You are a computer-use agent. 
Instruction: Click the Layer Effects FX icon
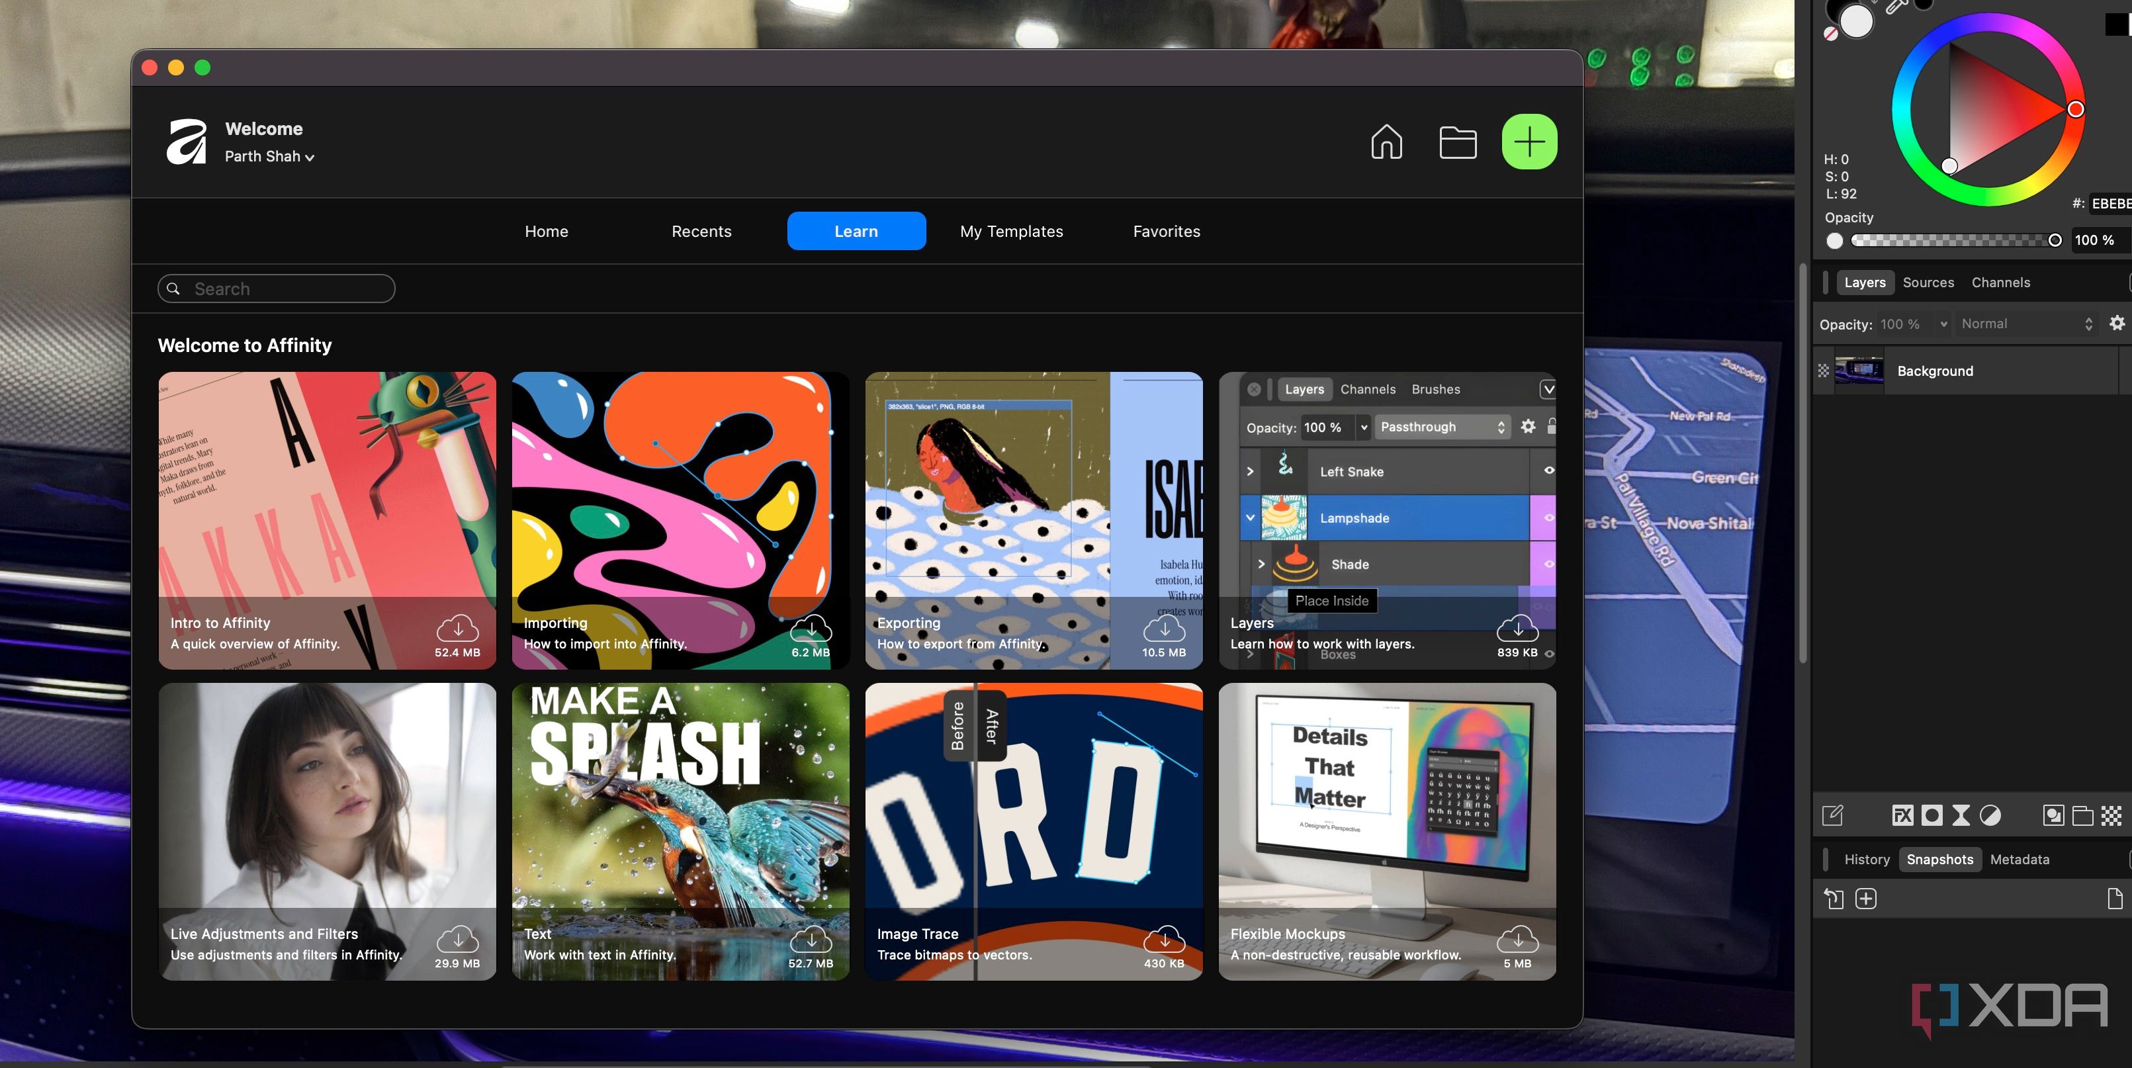tap(1902, 815)
